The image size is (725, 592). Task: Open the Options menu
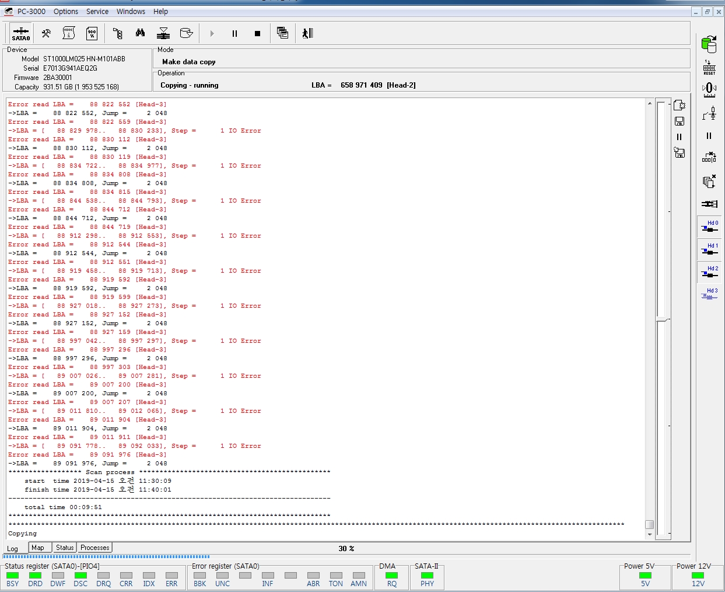click(66, 12)
